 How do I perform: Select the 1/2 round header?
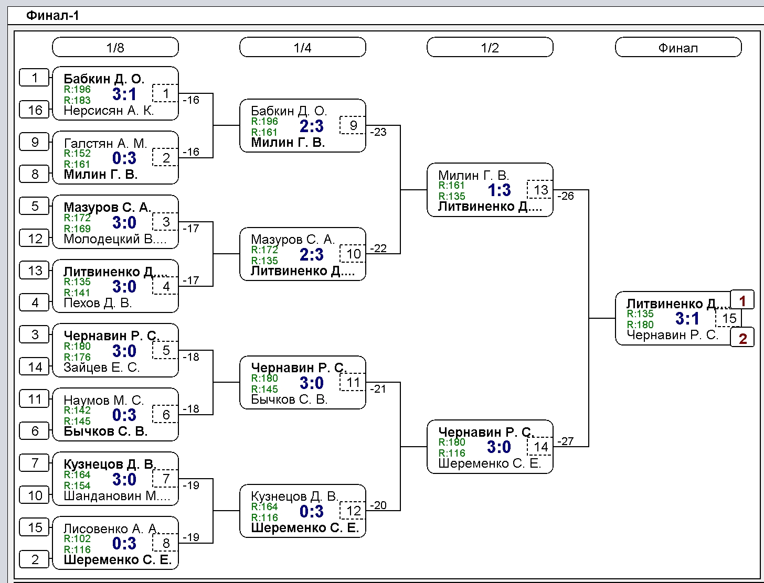[x=490, y=47]
